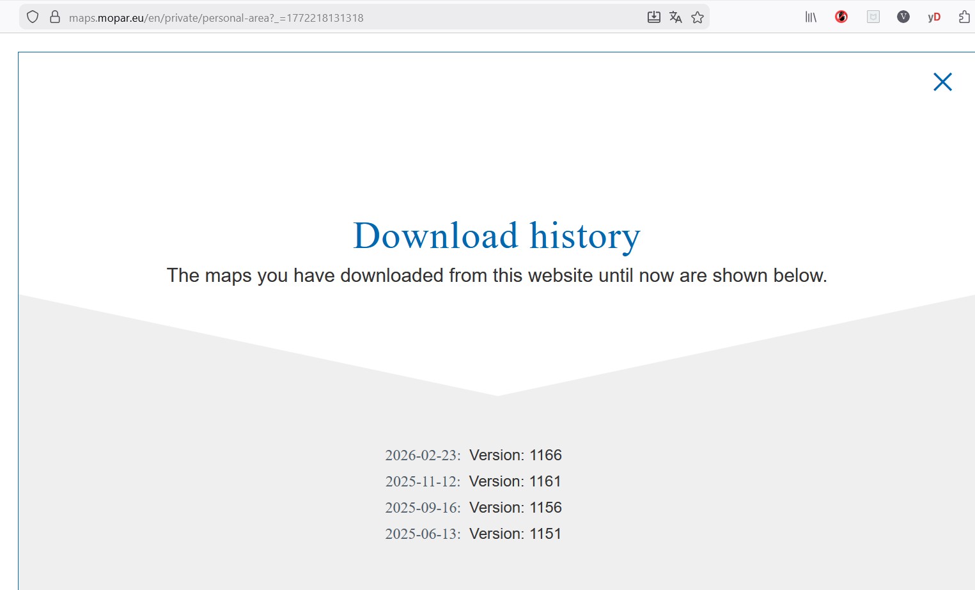Translate this page using the translate icon
Viewport: 975px width, 590px height.
click(x=675, y=17)
